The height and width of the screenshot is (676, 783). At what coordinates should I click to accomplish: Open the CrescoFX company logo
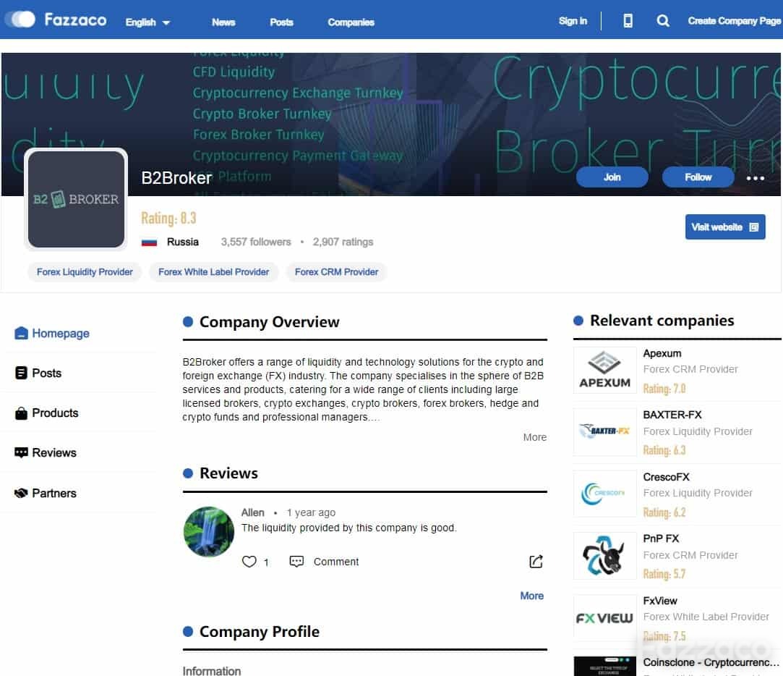tap(604, 494)
